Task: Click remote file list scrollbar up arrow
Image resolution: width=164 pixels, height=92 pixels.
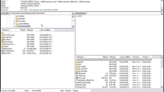Action: pos(162,57)
